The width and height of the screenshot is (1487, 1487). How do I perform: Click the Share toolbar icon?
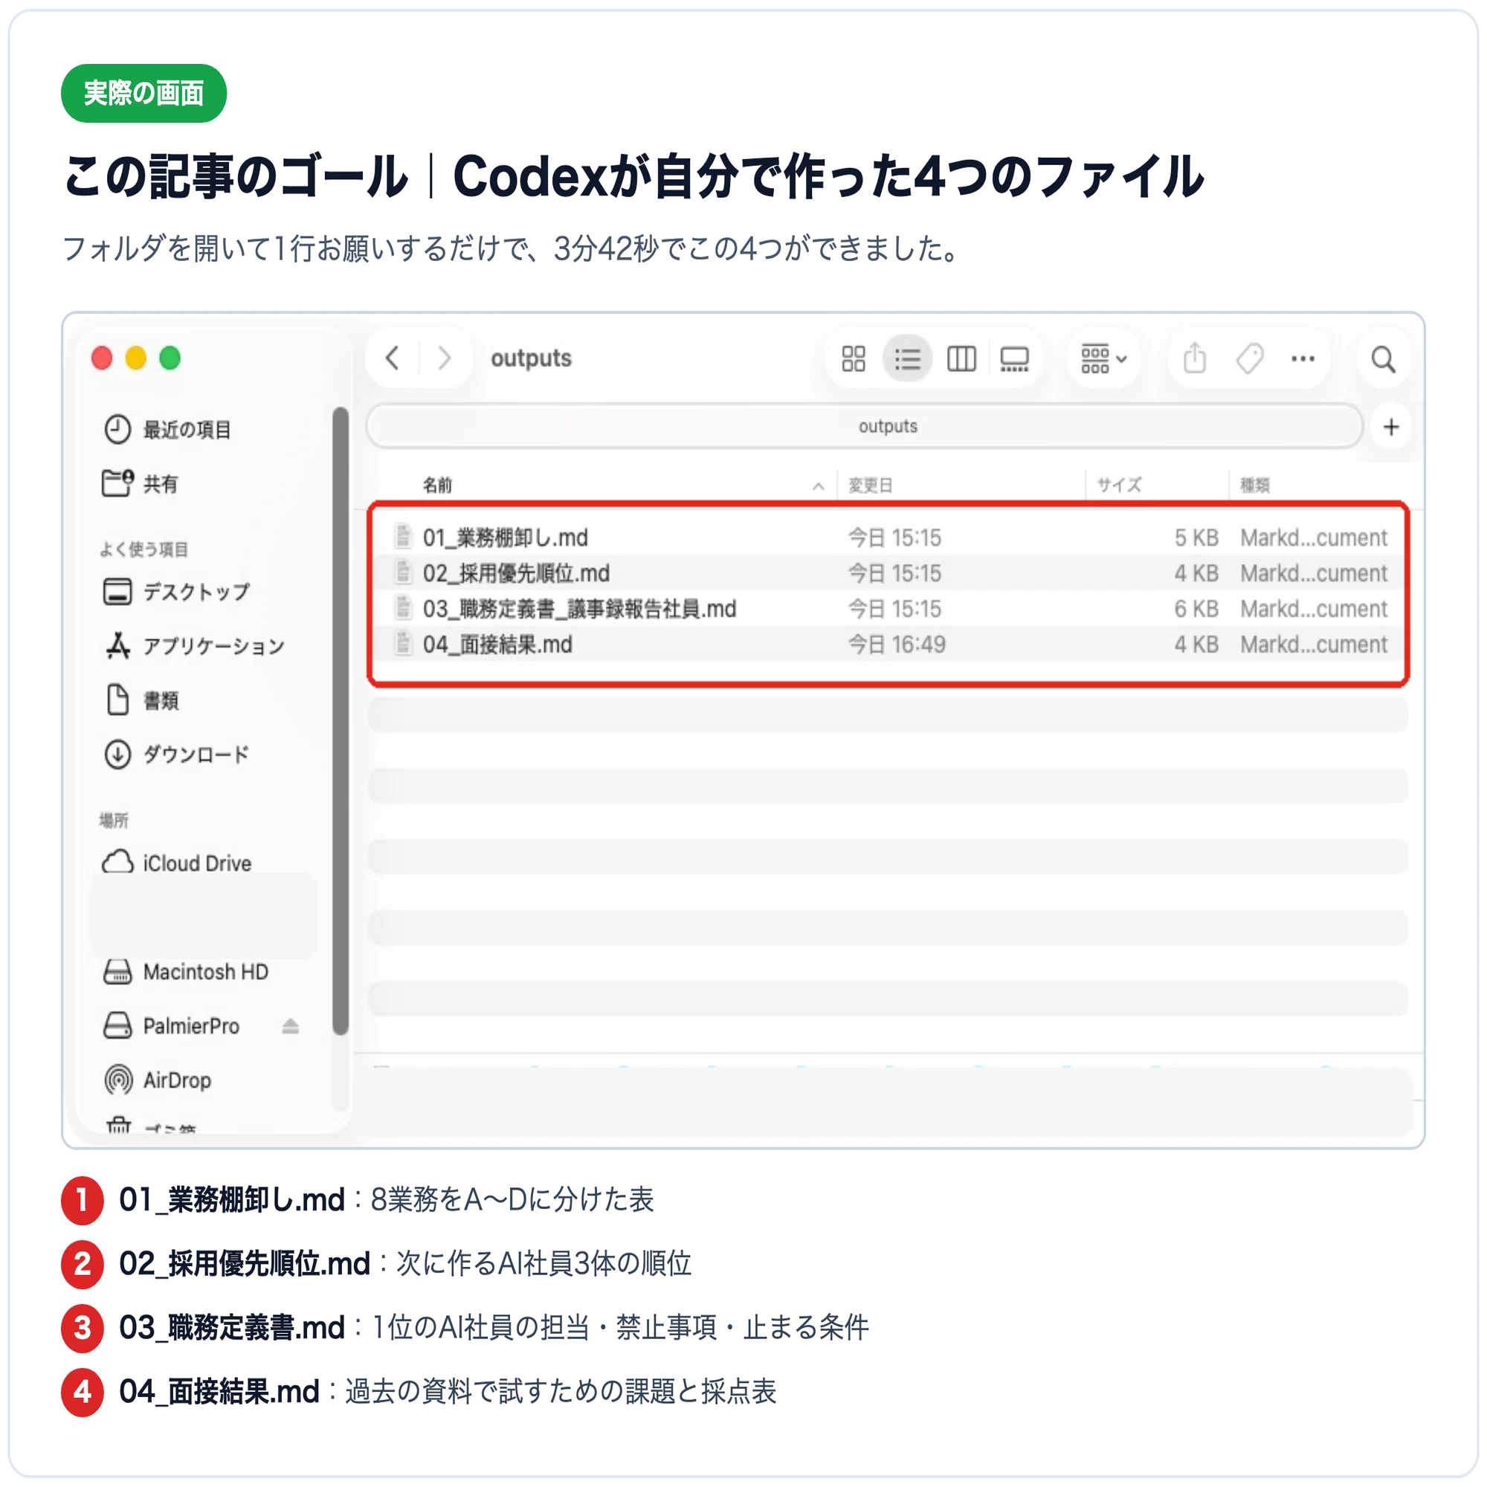tap(1195, 358)
